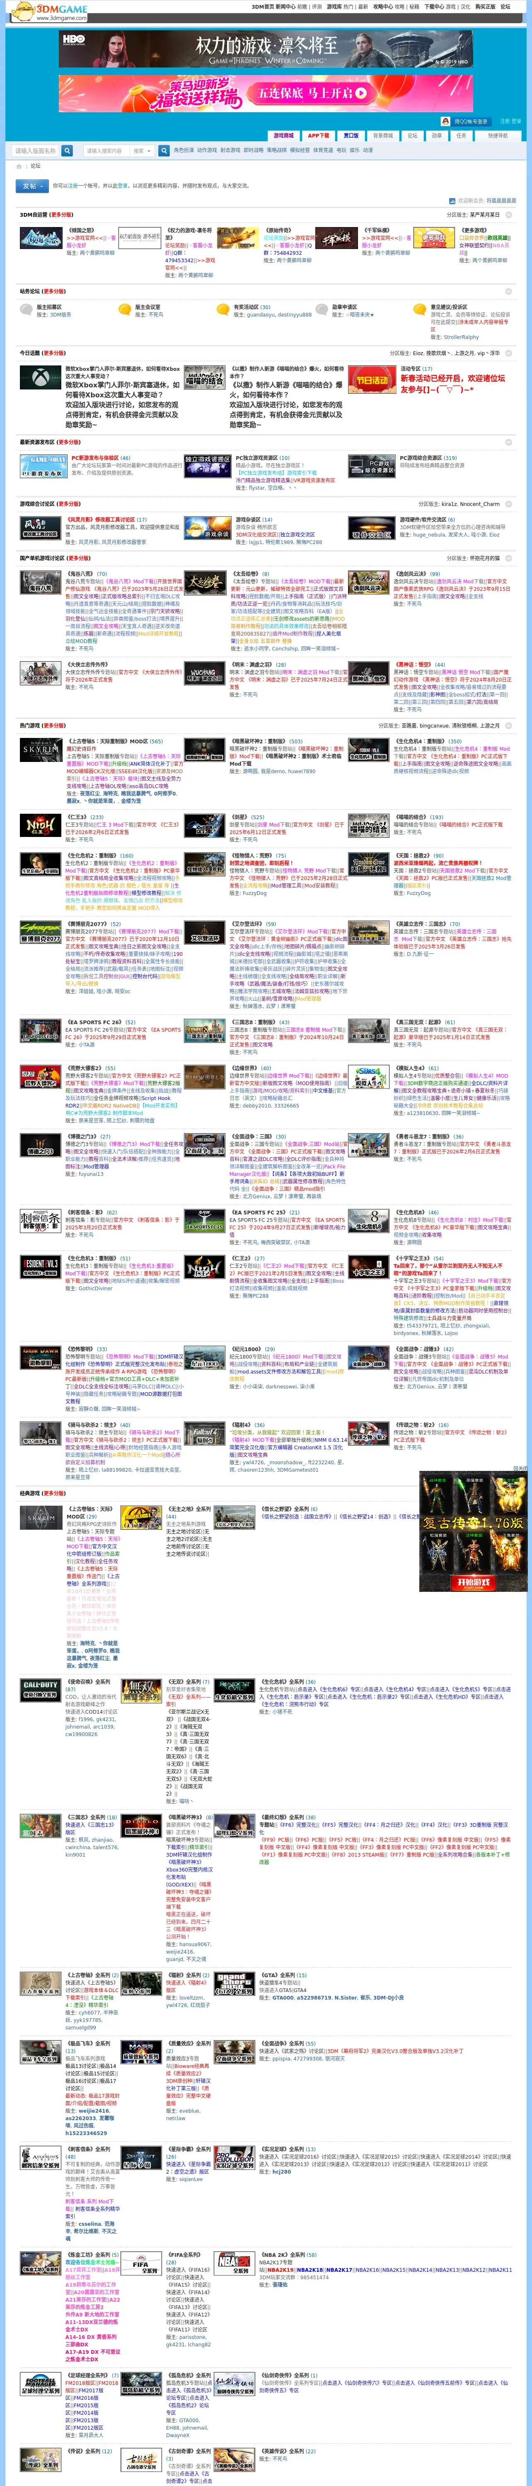Open the 模拟人生4 Sims 4 icon

click(x=368, y=1076)
